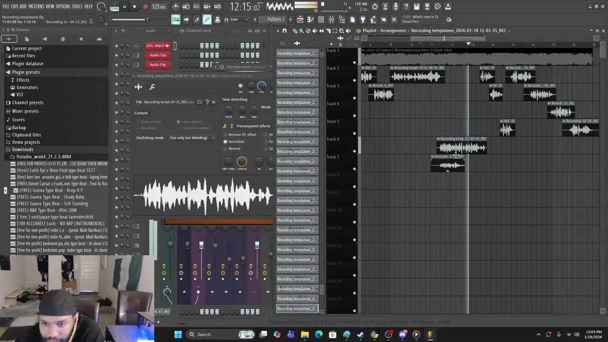Image resolution: width=608 pixels, height=342 pixels.
Task: Click the save project floppy icon
Action: (x=417, y=7)
